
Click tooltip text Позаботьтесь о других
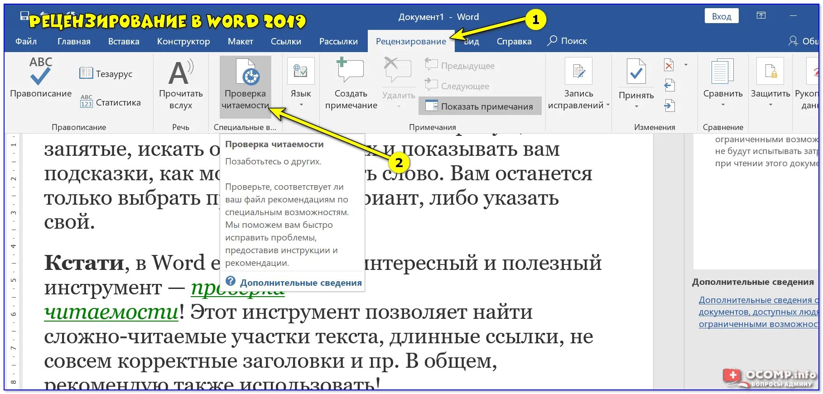273,161
